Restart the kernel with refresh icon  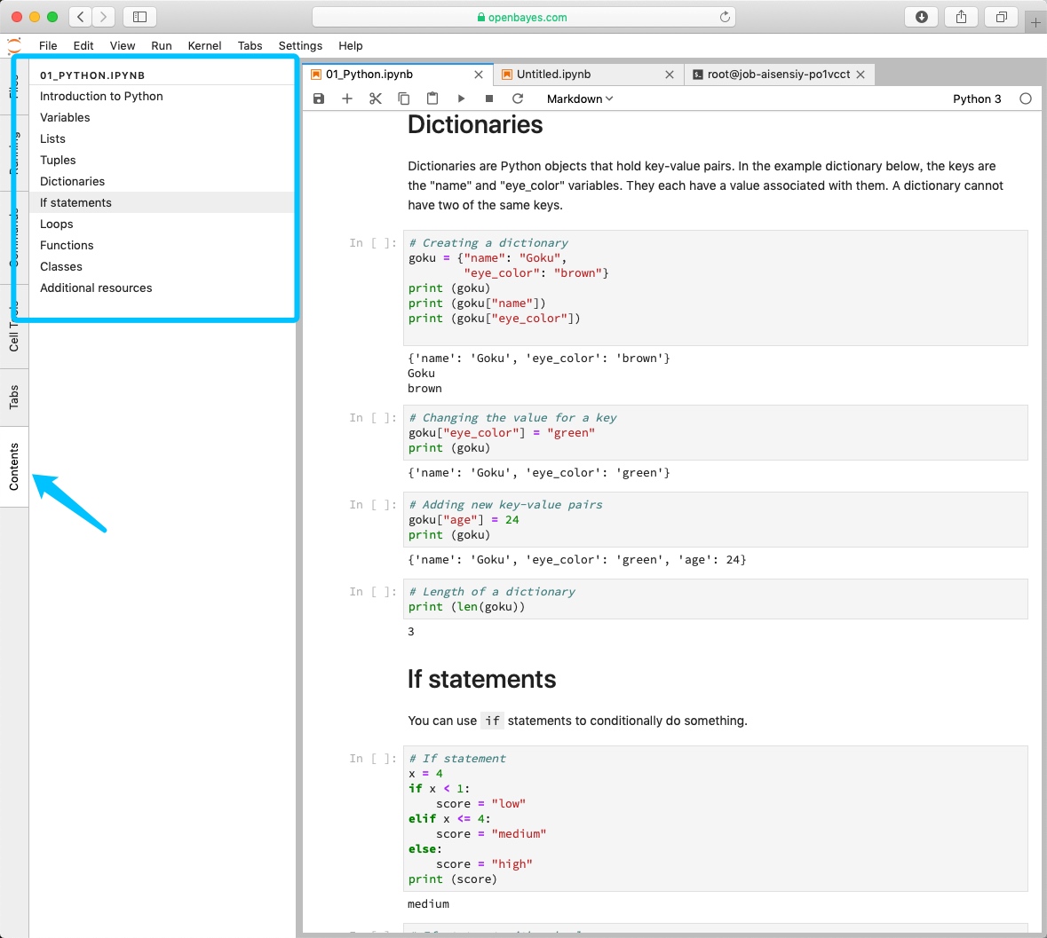pos(518,99)
